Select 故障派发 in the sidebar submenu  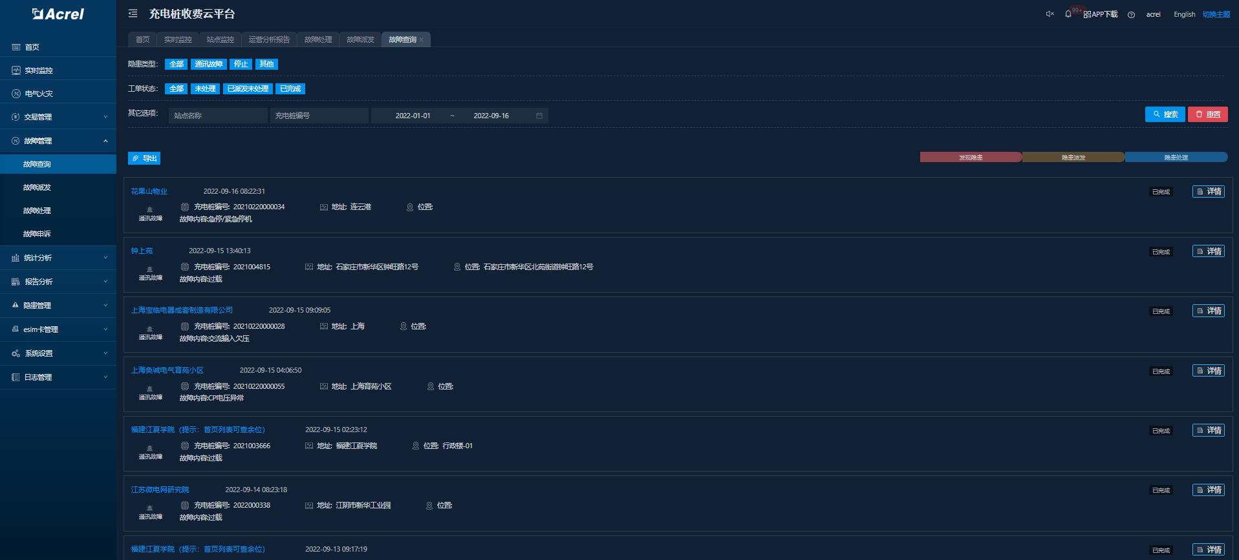pyautogui.click(x=58, y=187)
